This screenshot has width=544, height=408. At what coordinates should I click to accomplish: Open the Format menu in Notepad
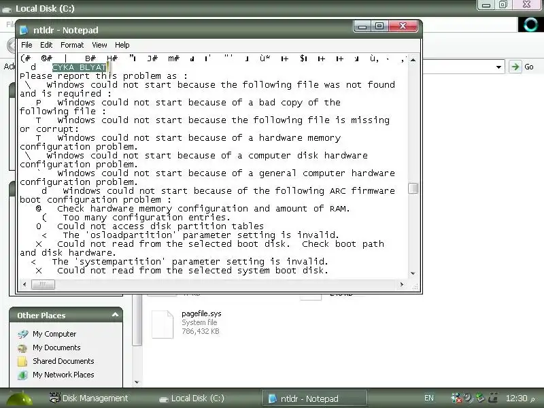coord(72,45)
